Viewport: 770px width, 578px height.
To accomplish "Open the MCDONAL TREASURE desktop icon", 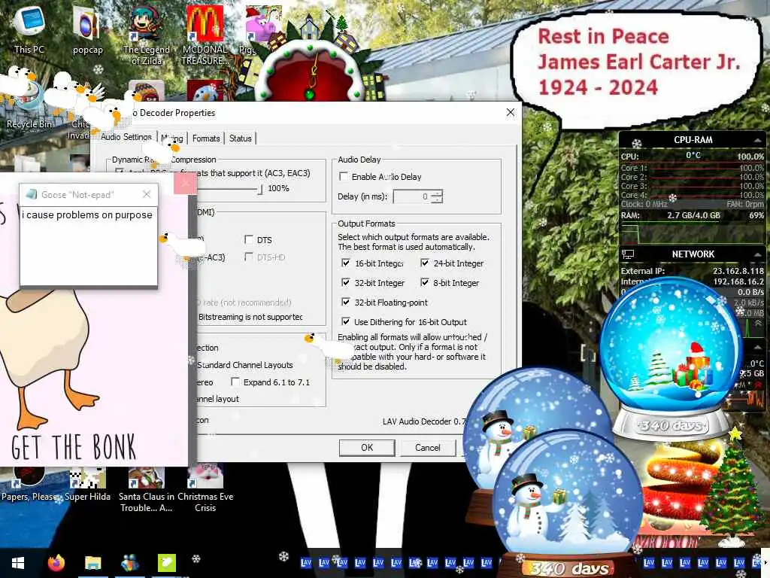I will coord(205,35).
